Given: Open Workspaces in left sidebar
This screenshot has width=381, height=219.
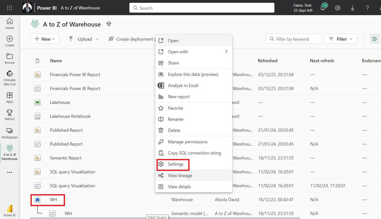Looking at the screenshot, I should [9, 133].
